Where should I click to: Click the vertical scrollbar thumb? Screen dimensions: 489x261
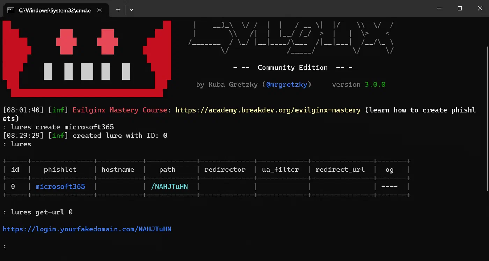click(x=487, y=118)
